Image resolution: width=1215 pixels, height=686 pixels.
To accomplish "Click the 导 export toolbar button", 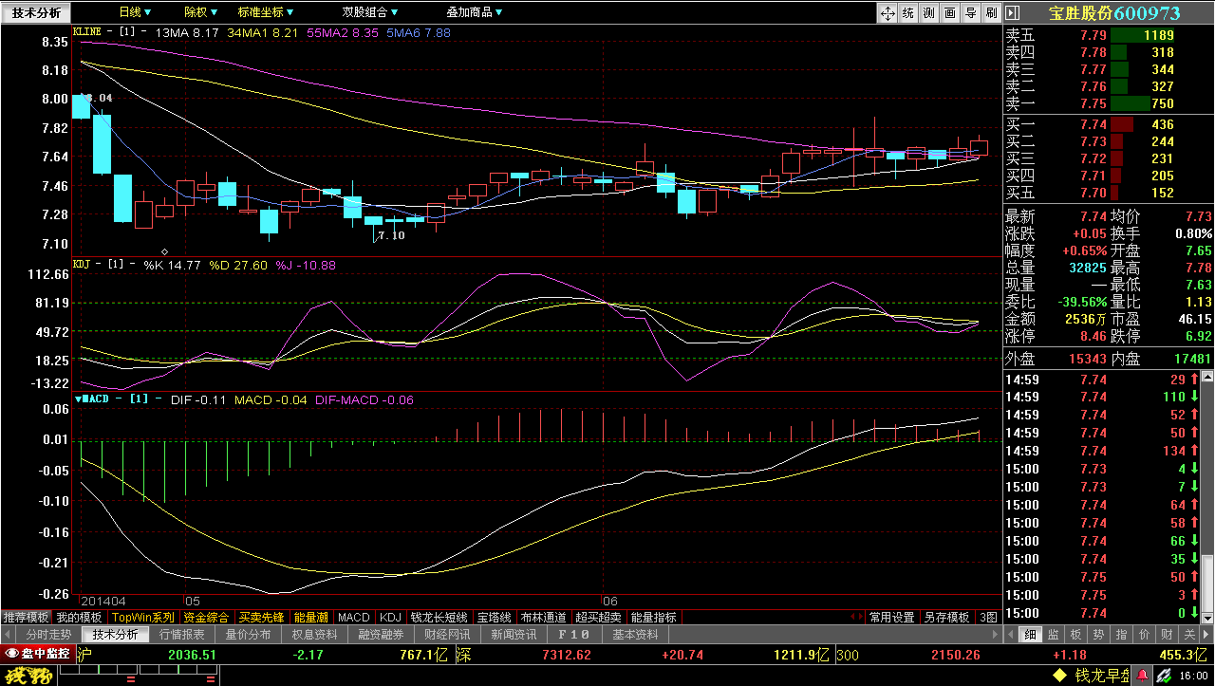I will coord(970,12).
